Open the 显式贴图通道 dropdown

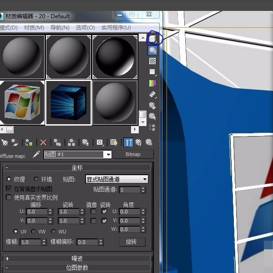[116, 179]
